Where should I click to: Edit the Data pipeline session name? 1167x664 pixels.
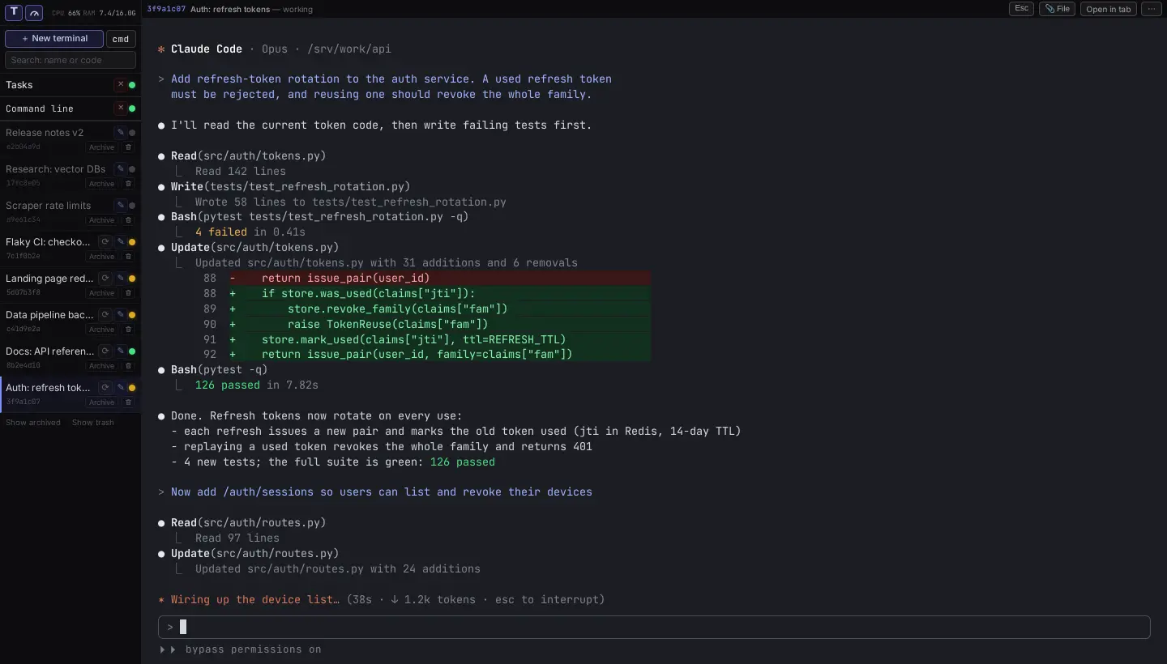point(121,315)
